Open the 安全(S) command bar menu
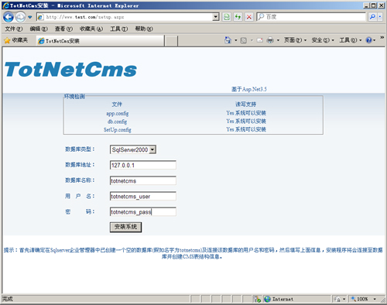Viewport: 387px width, 305px height. (x=323, y=40)
